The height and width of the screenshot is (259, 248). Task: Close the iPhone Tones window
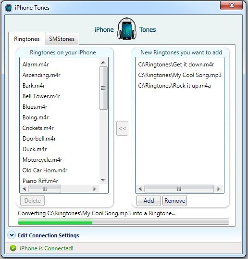coord(232,5)
